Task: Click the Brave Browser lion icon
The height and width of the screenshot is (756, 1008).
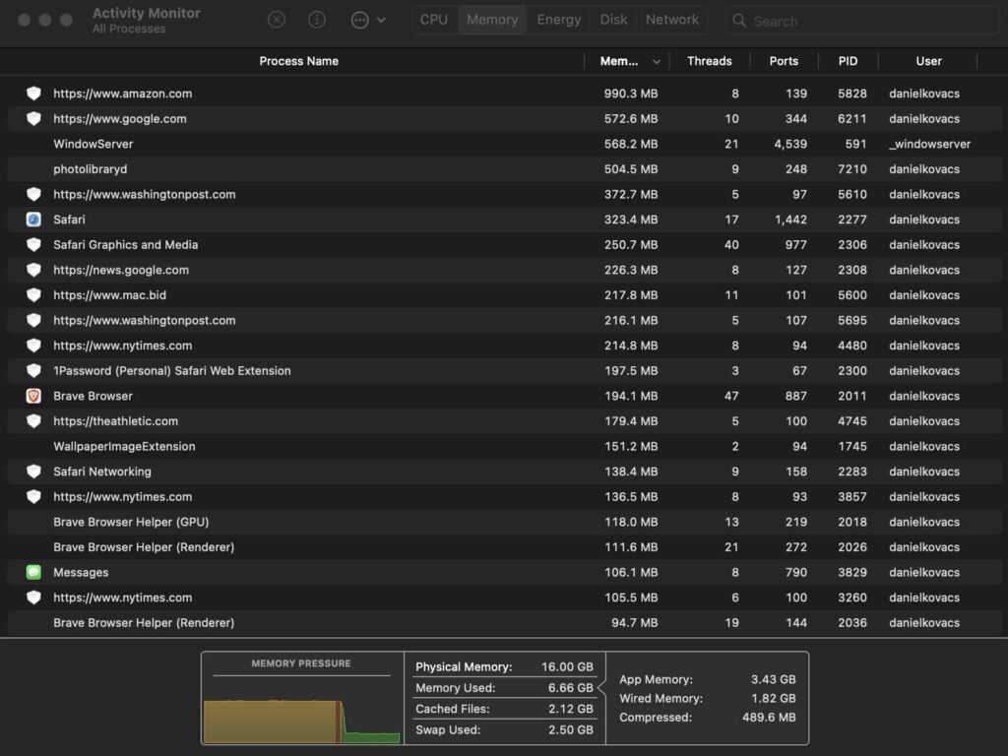Action: pos(34,396)
